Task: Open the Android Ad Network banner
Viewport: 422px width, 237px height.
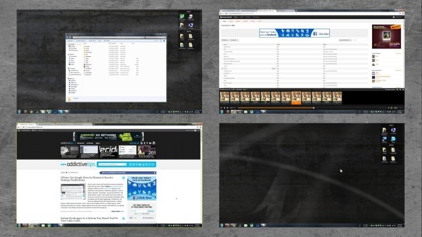Action: pos(109,137)
